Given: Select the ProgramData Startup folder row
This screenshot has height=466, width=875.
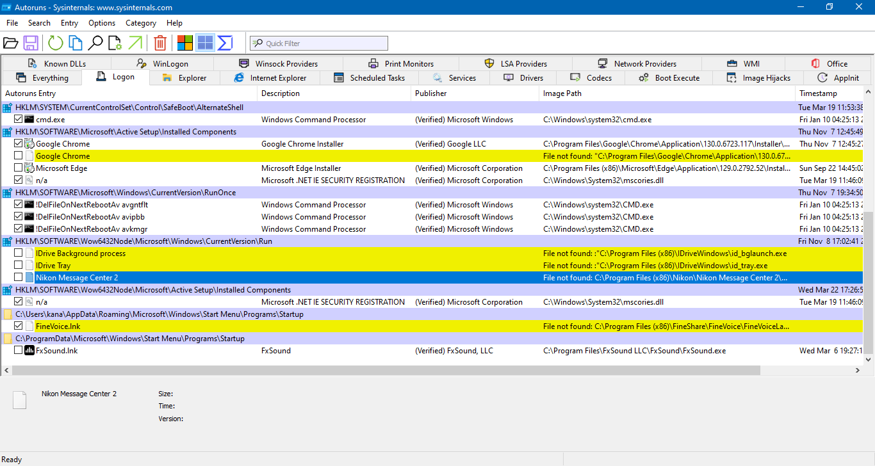Looking at the screenshot, I should click(x=432, y=338).
